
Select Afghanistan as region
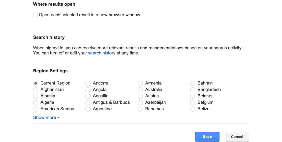coord(35,90)
